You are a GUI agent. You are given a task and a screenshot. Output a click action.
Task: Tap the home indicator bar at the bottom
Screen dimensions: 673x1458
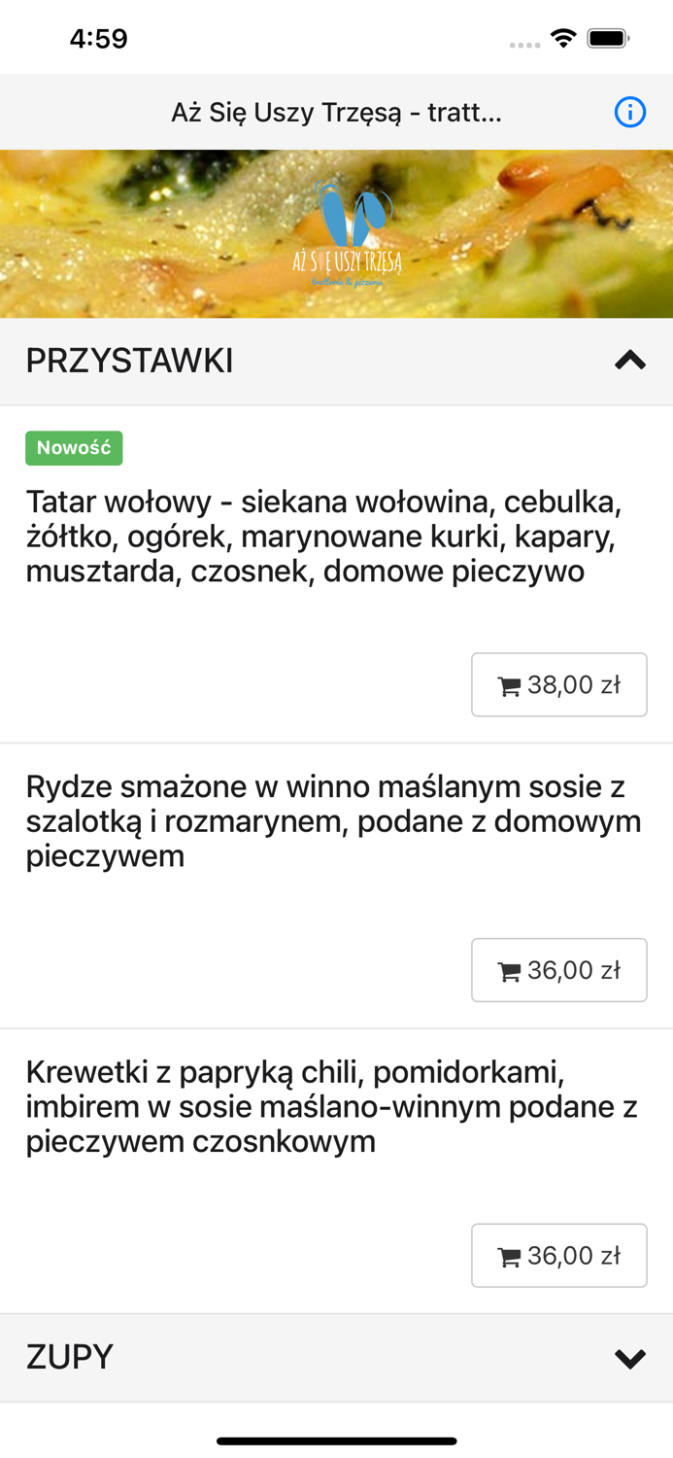click(x=336, y=1441)
